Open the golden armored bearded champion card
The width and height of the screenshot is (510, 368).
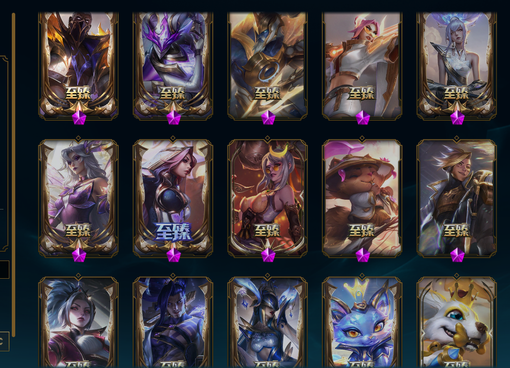click(267, 66)
